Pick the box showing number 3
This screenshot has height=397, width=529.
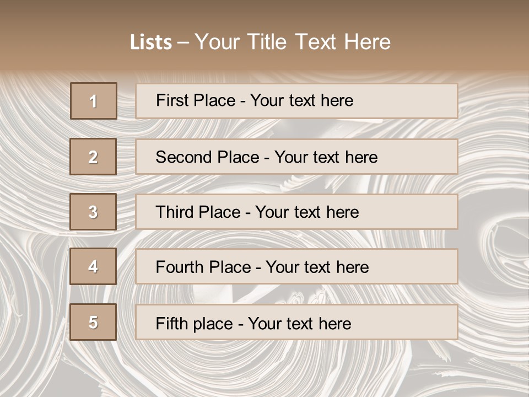click(93, 212)
